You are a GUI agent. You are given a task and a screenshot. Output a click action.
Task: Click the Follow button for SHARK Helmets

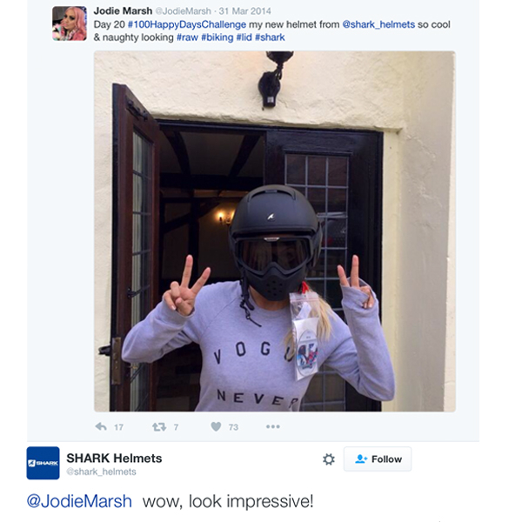tap(378, 459)
